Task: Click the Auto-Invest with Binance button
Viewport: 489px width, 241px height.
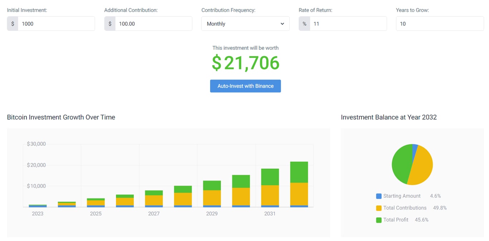Action: point(245,86)
